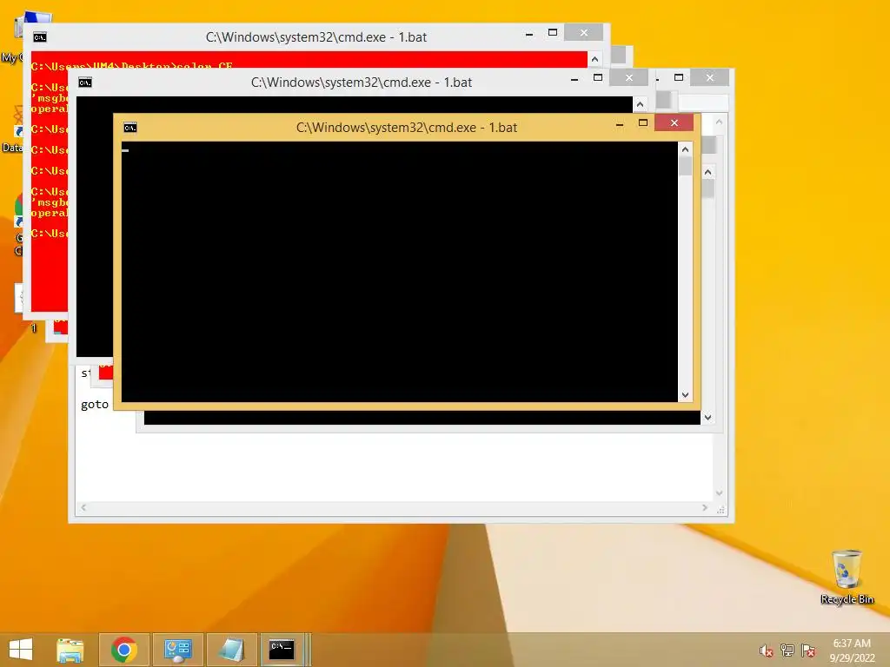Maximize the middle black cmd window
This screenshot has width=890, height=667.
pos(598,77)
